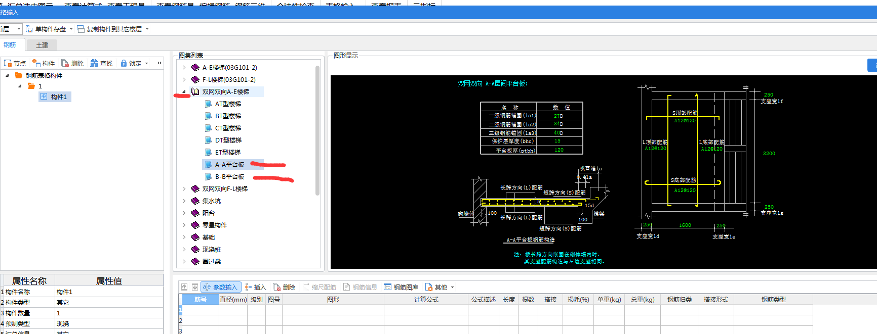Image resolution: width=877 pixels, height=334 pixels.
Task: Click the 节点 (node) toolbar icon
Action: [8, 63]
